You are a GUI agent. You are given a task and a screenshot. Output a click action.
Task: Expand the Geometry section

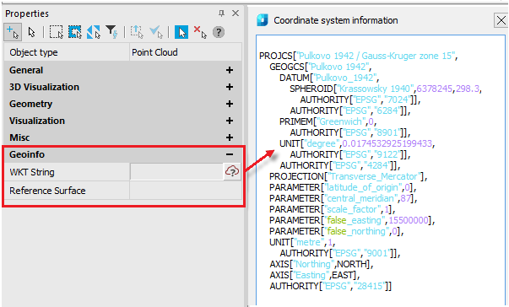pos(230,104)
